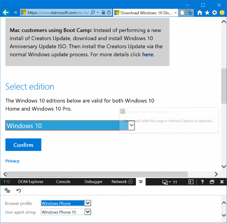This screenshot has width=227, height=223.
Task: Click the Confirm button
Action: point(23,145)
